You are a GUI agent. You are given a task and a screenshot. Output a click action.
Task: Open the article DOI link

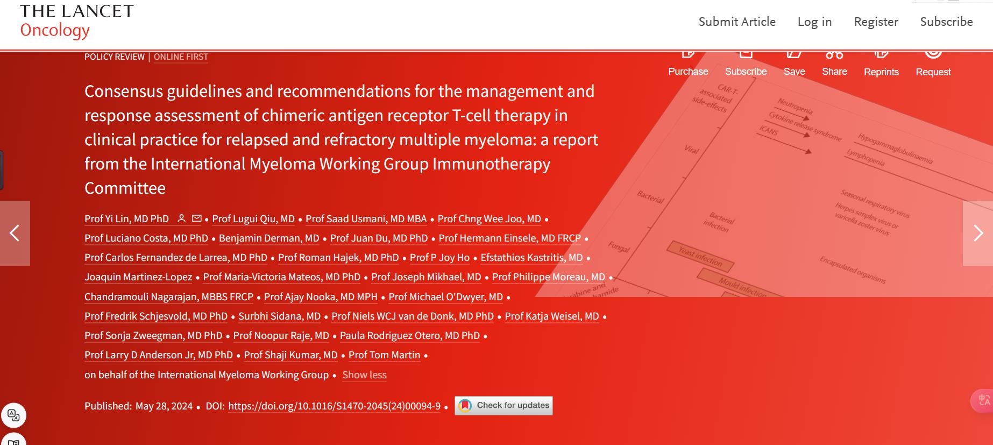[x=334, y=406]
